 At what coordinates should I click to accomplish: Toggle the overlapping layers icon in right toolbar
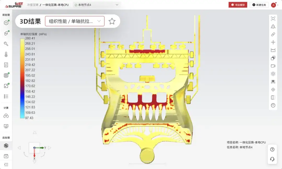(273, 58)
